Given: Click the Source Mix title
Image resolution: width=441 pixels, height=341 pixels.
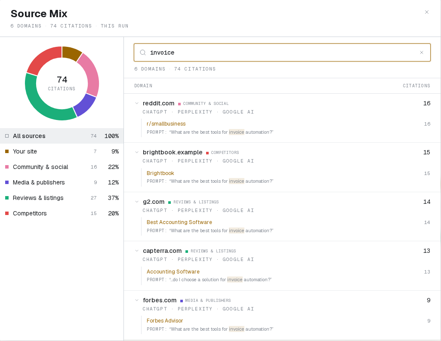Looking at the screenshot, I should coord(39,13).
